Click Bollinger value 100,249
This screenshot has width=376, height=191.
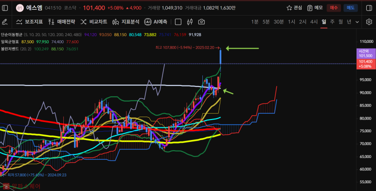pos(41,49)
